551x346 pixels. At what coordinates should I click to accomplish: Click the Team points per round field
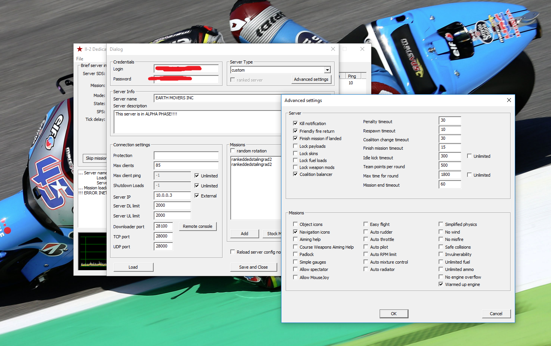pyautogui.click(x=450, y=165)
